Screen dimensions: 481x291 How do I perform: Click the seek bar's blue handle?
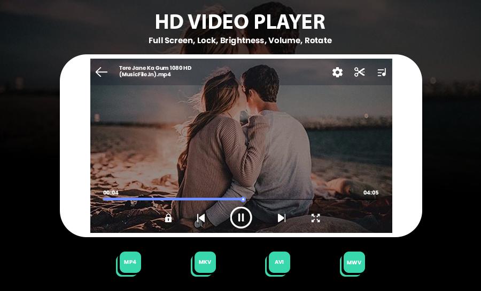[243, 199]
